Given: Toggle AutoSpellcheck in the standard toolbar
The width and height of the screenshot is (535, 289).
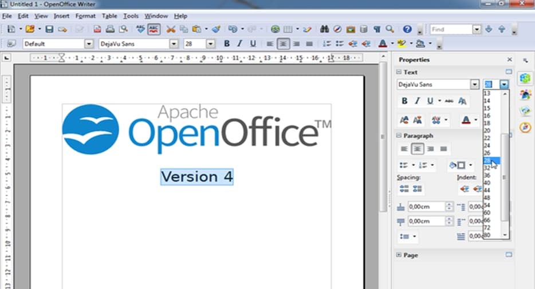Looking at the screenshot, I should coord(154,29).
